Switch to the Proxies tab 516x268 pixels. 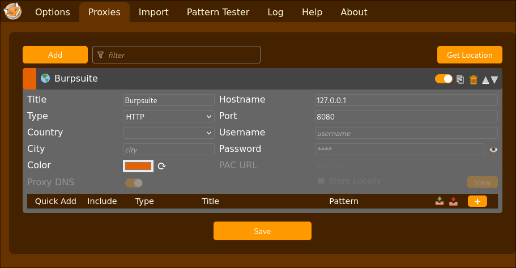[x=104, y=12]
